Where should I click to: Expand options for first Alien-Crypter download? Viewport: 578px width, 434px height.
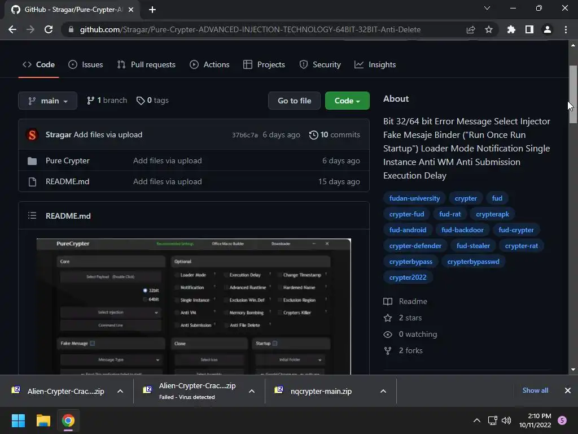(x=120, y=391)
